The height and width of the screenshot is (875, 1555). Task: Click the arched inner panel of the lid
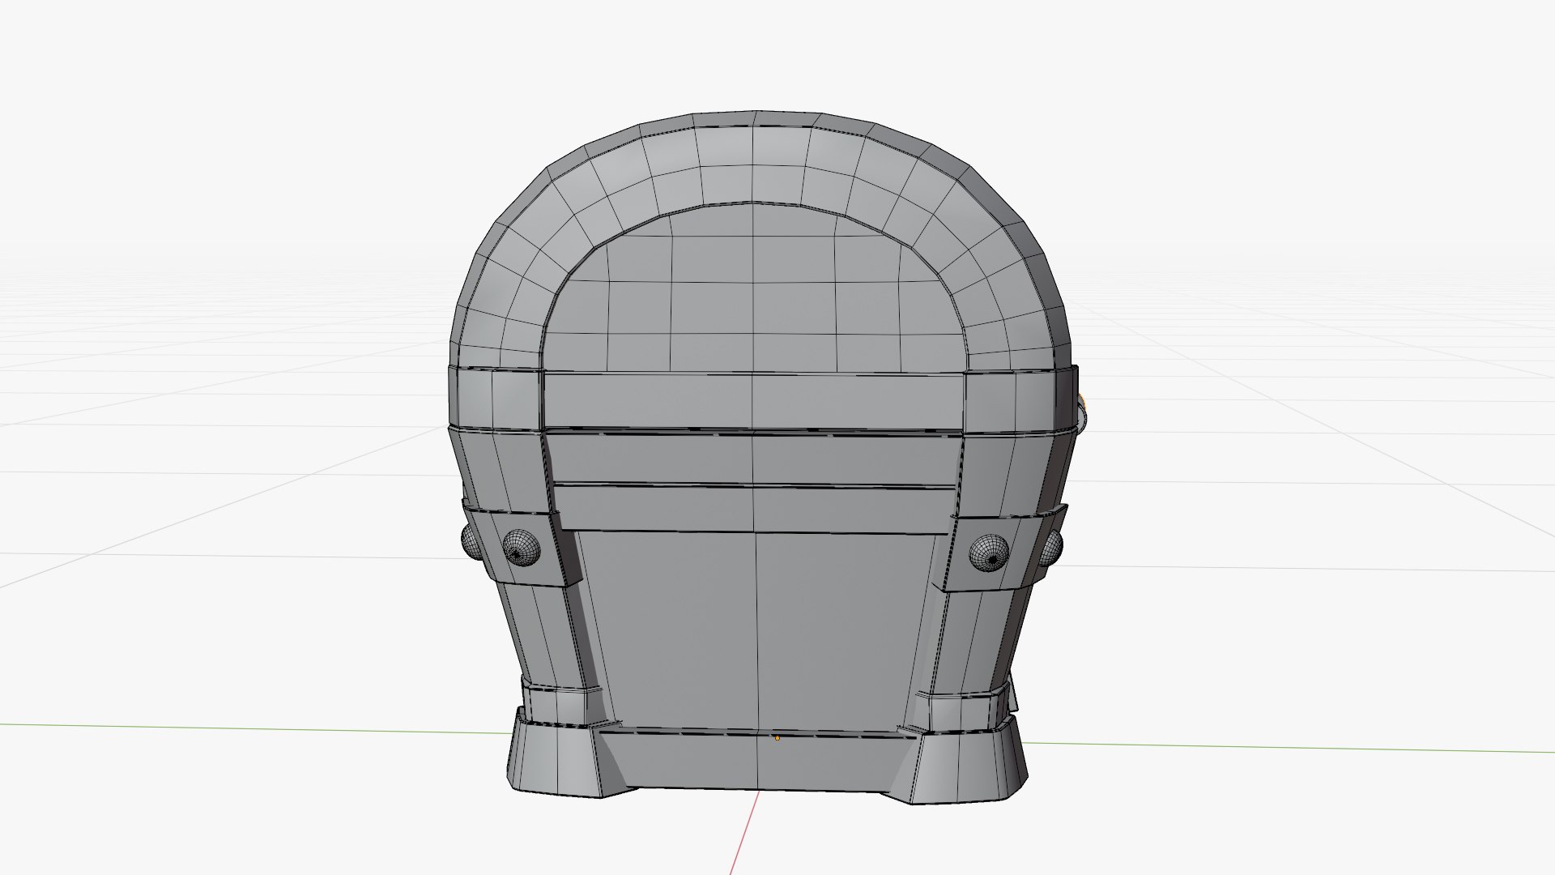pyautogui.click(x=753, y=288)
